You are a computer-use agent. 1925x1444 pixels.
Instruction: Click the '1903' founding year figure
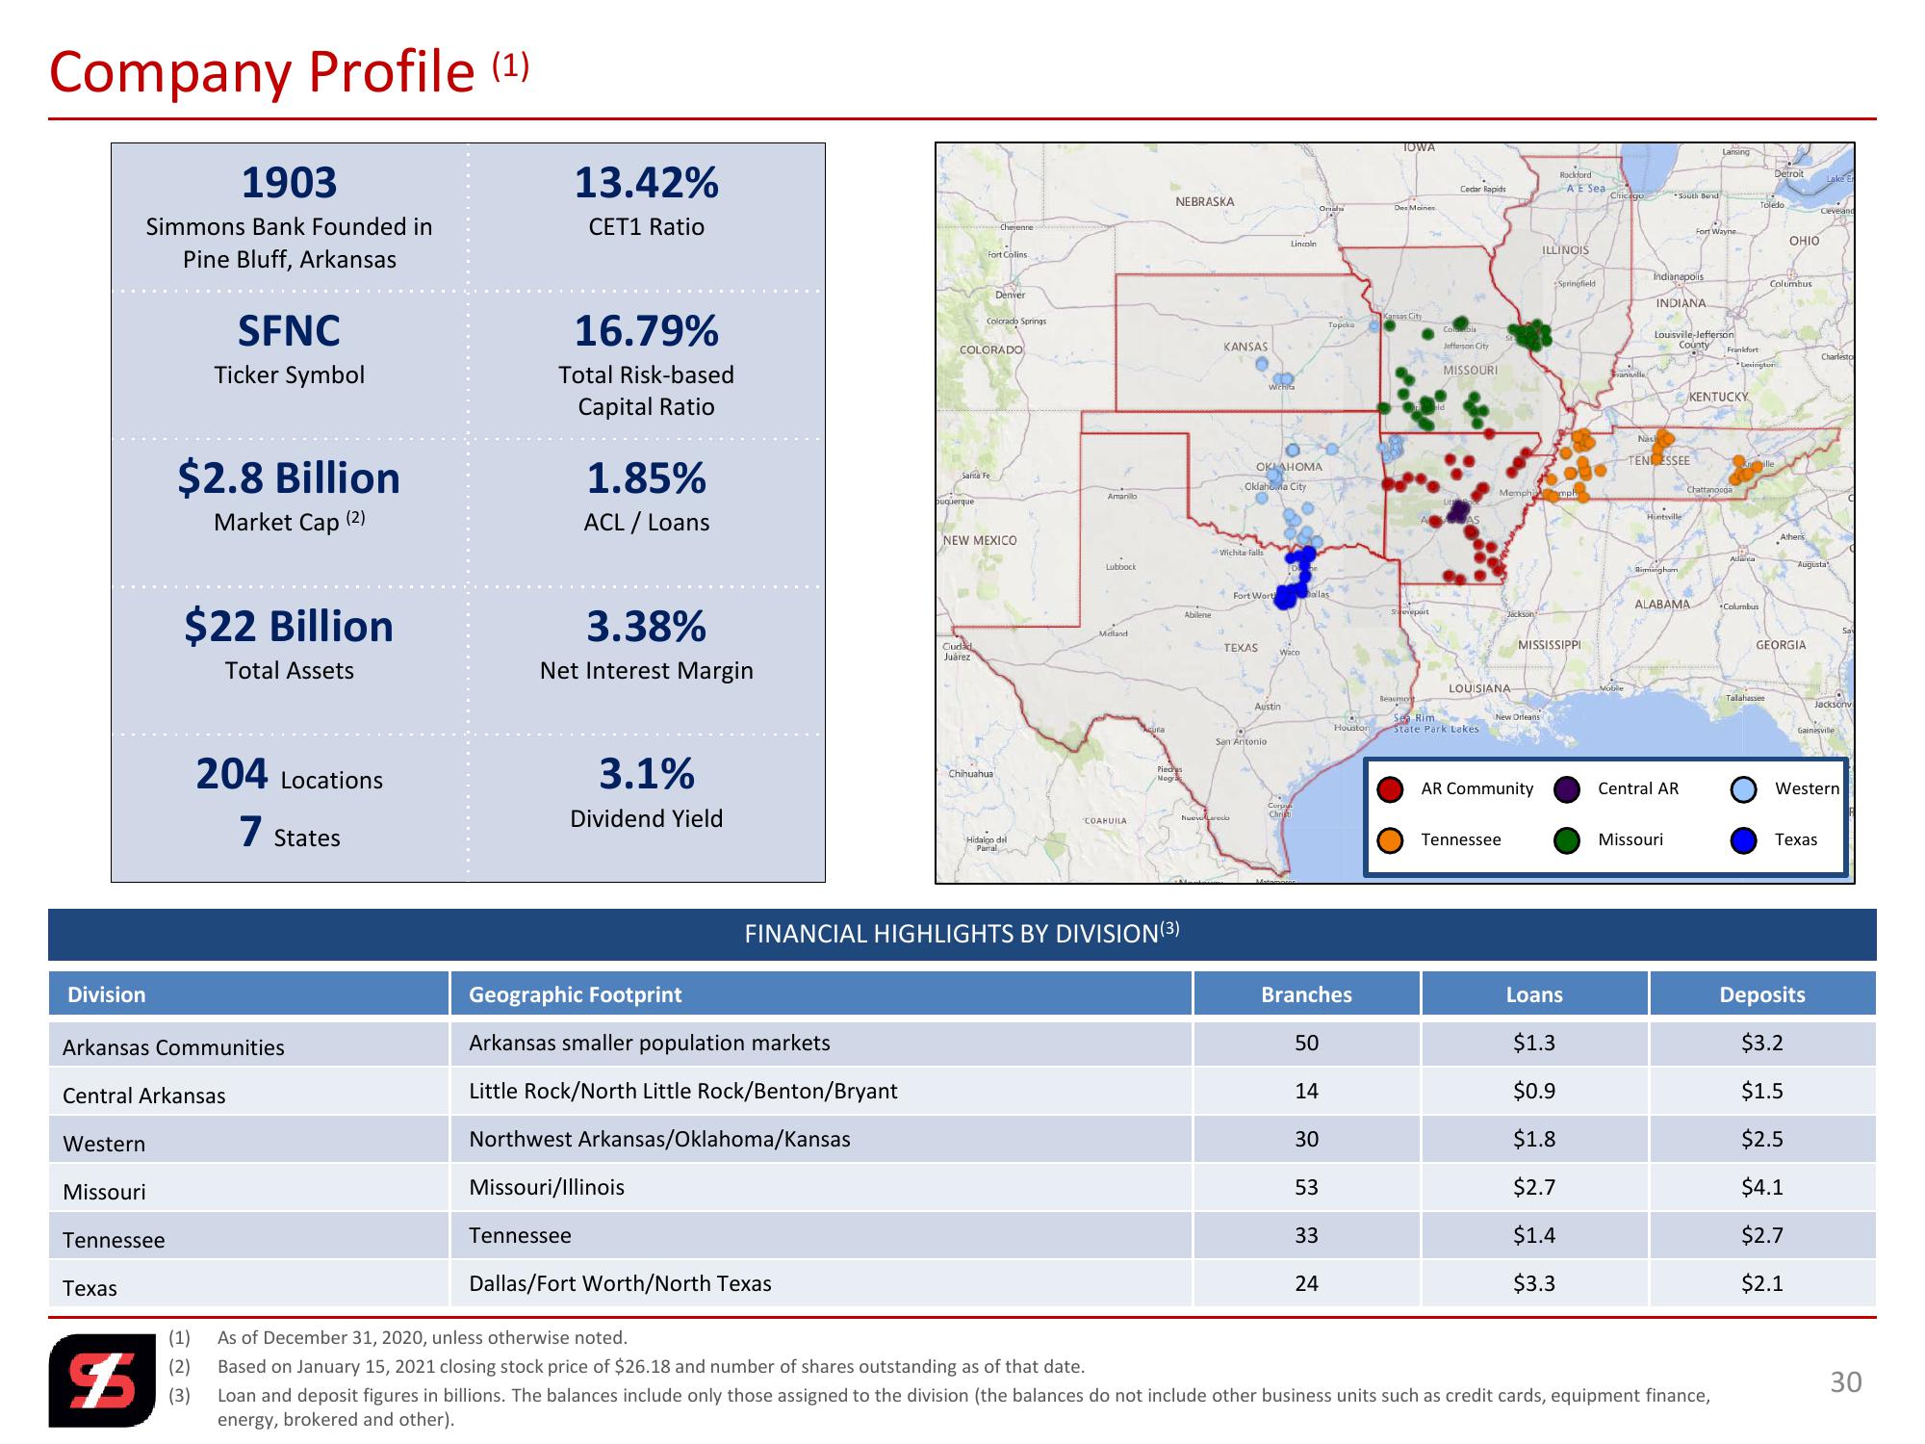tap(289, 183)
